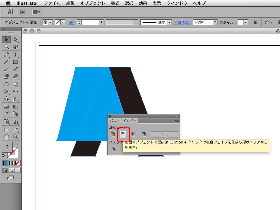
Task: Select the Perspective Grid tool
Action: coord(15,99)
